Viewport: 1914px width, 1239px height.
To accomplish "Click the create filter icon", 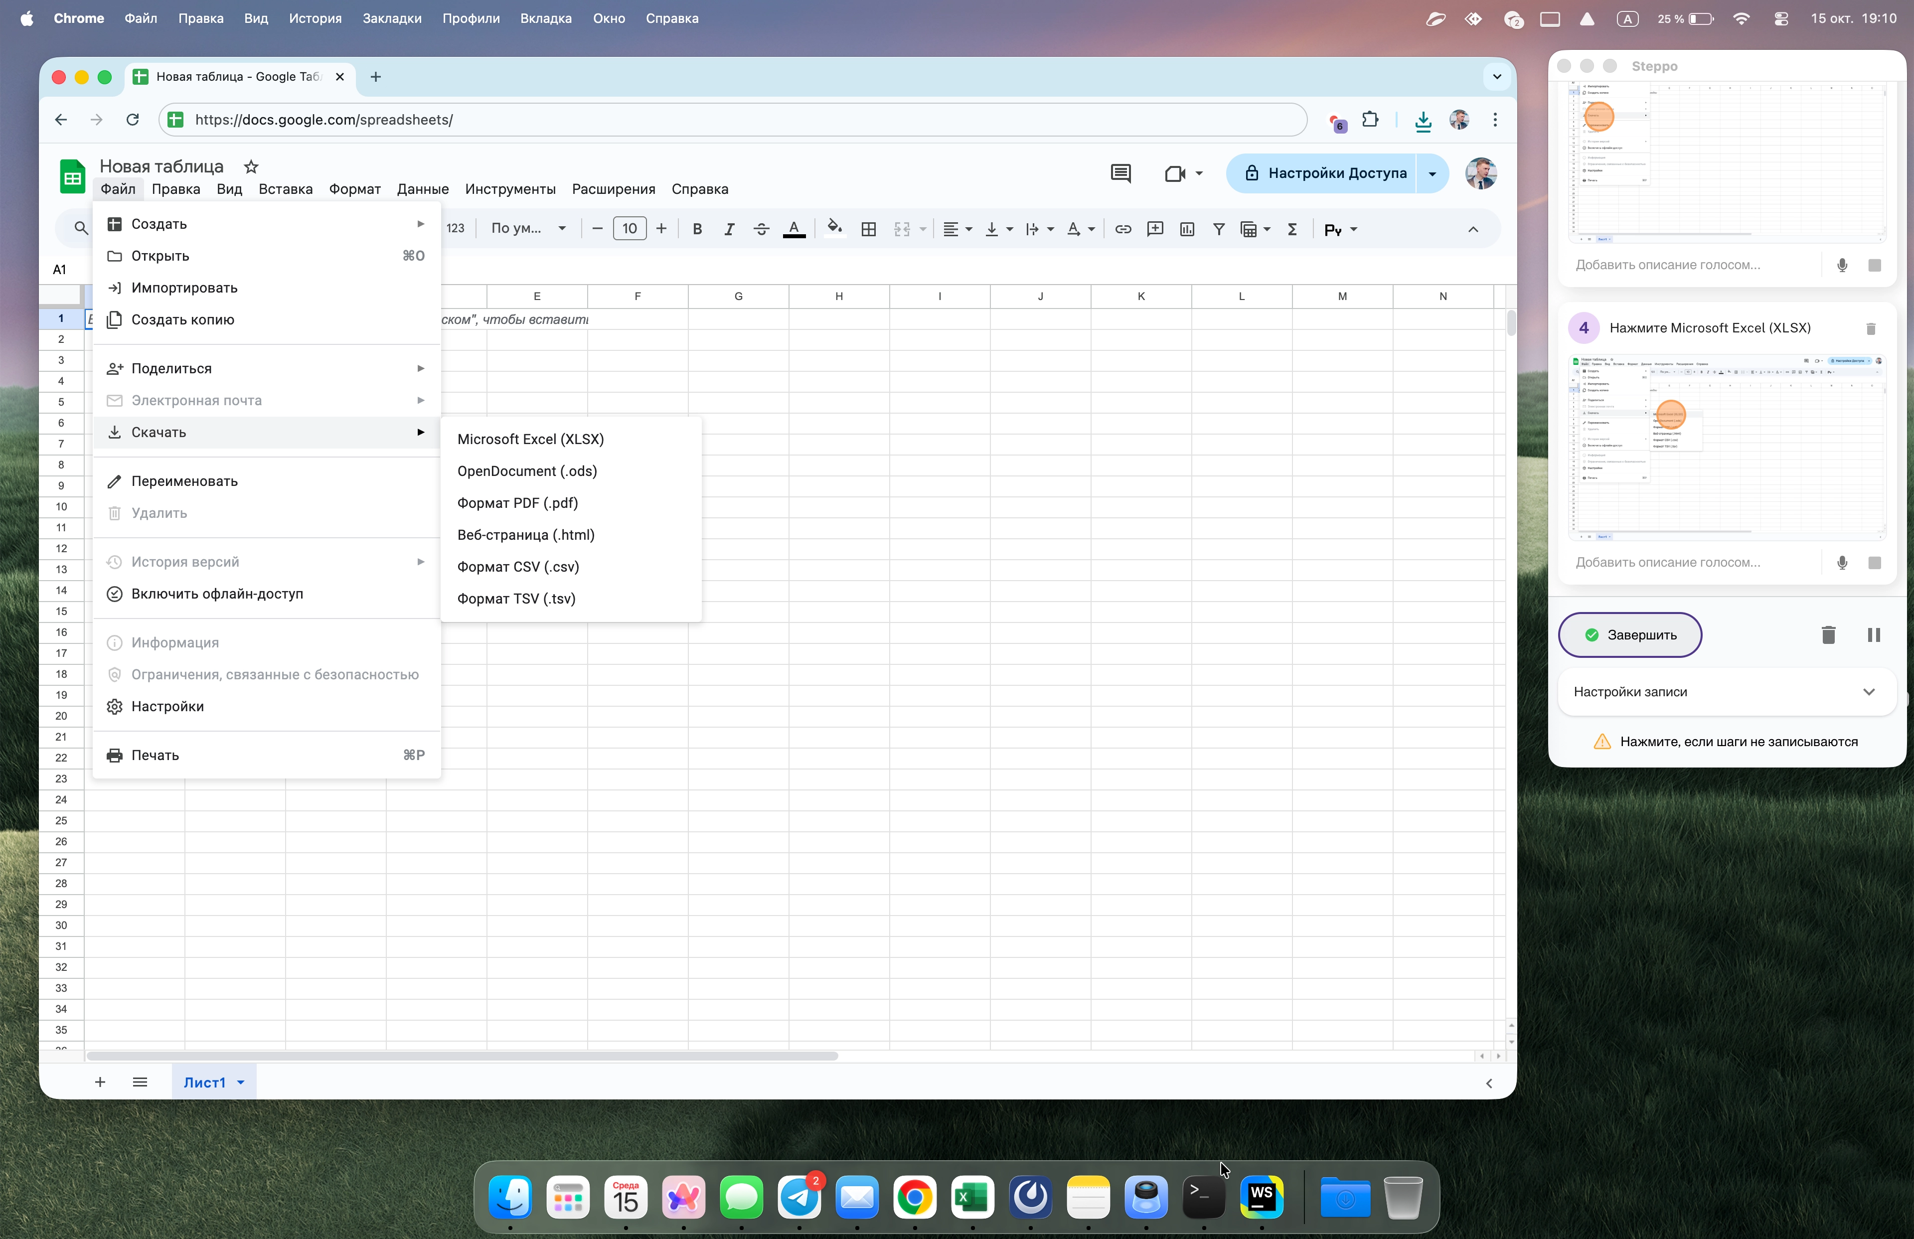I will point(1219,229).
